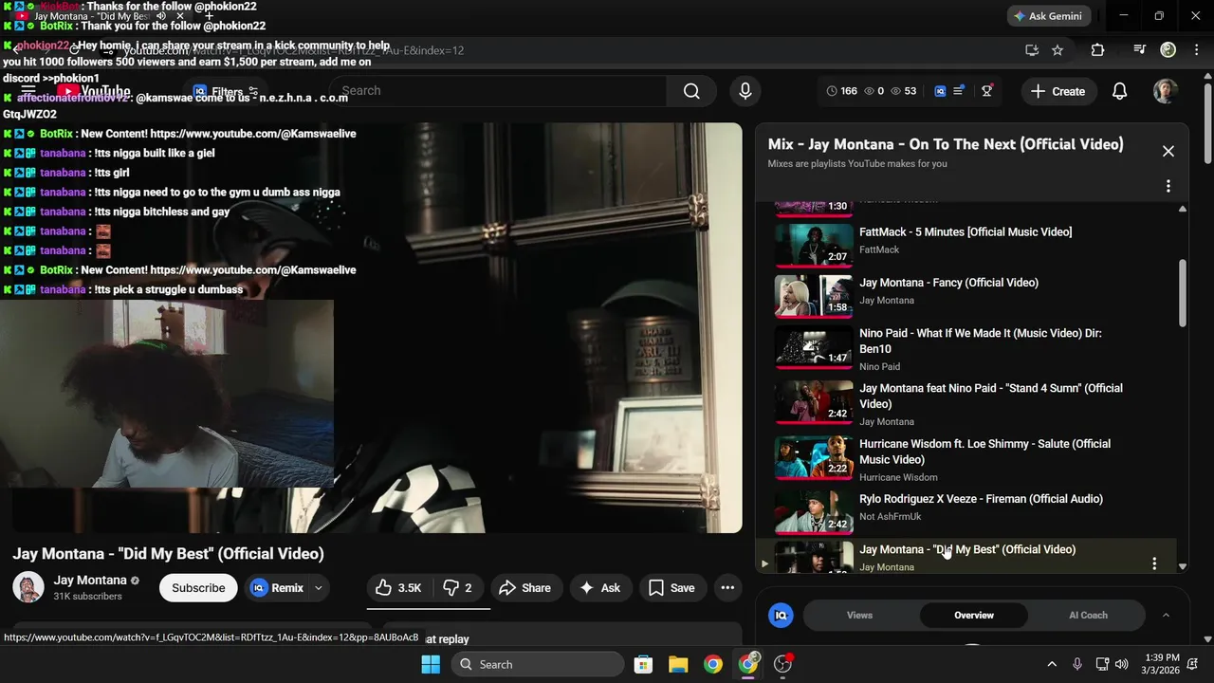Open OBS Studio from taskbar
This screenshot has height=683, width=1214.
click(783, 664)
